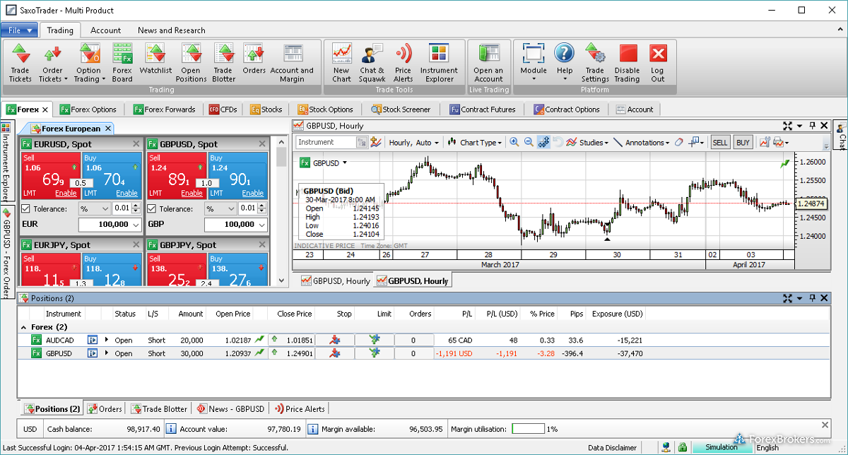
Task: Collapse the Forex (2) positions group
Action: point(25,327)
